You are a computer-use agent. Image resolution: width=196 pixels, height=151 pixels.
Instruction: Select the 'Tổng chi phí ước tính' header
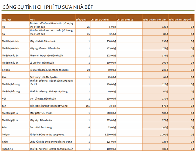coord(155,19)
